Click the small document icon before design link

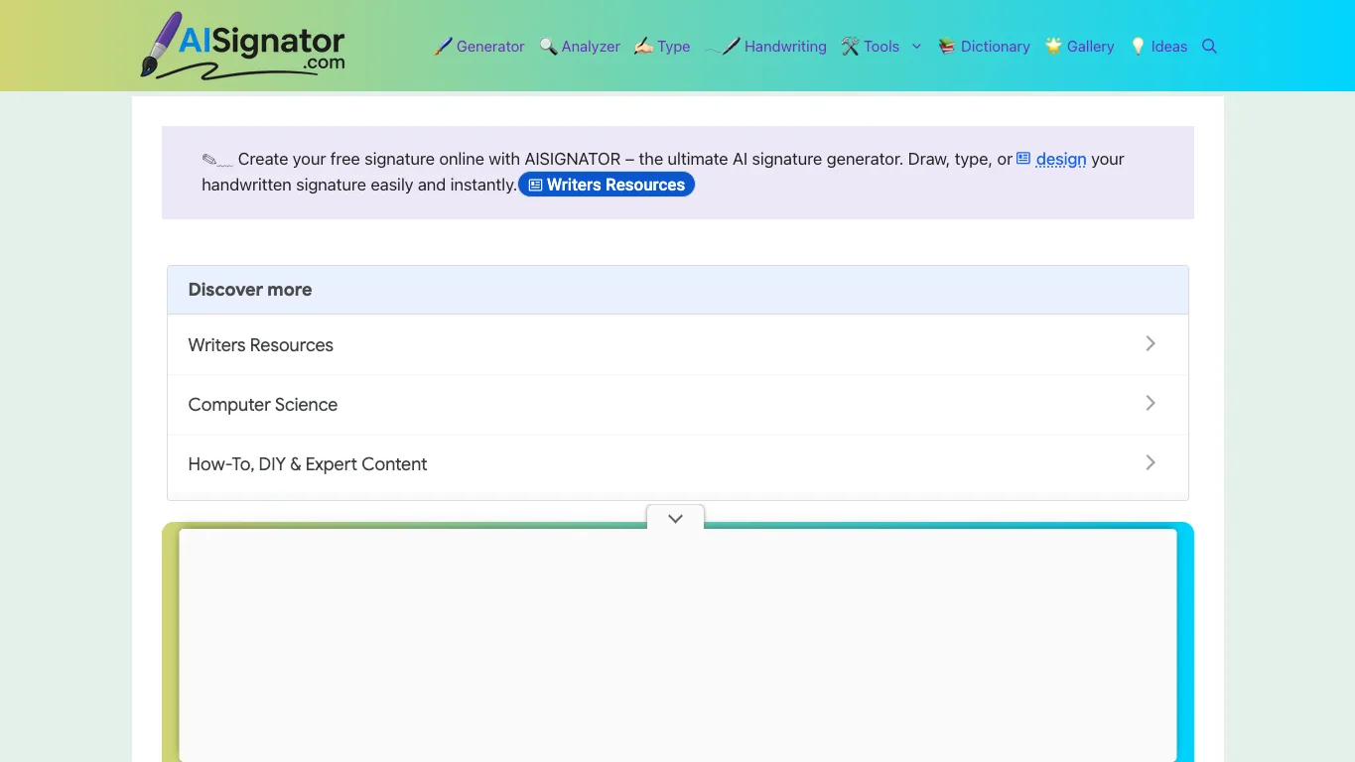pyautogui.click(x=1023, y=158)
